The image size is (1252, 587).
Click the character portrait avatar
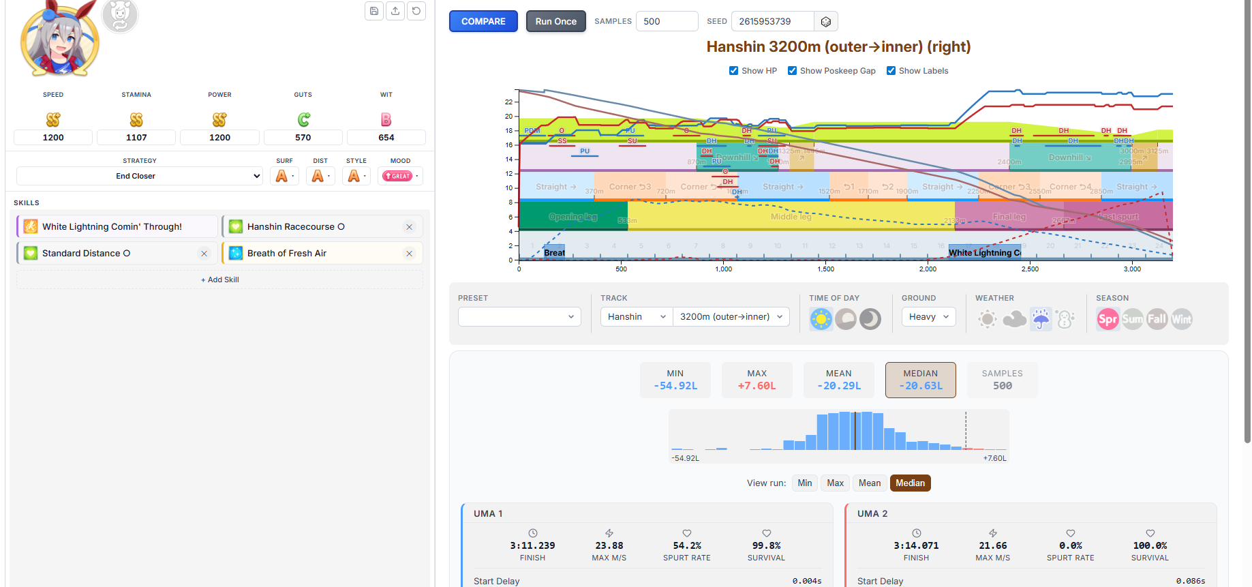point(60,40)
